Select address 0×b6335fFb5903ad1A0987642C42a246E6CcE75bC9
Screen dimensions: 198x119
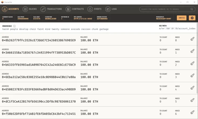click(39, 65)
